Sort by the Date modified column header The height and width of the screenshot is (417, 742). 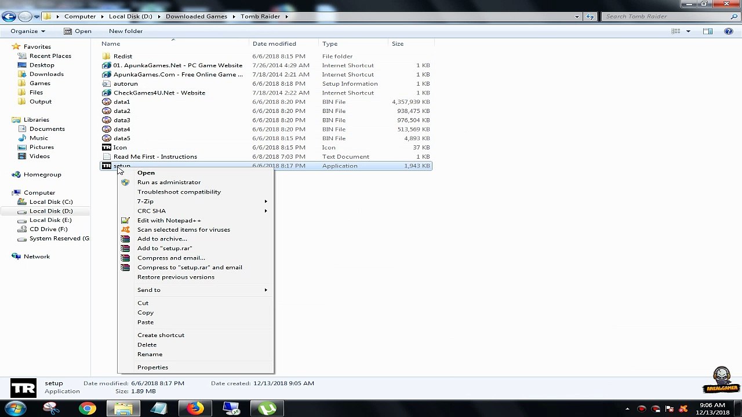(285, 43)
